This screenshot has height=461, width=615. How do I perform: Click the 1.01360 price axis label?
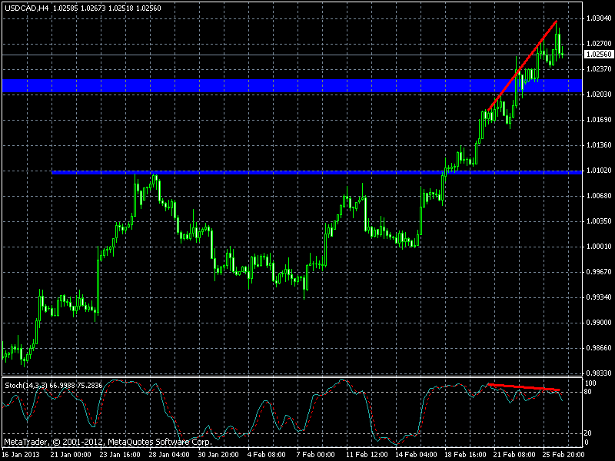600,145
